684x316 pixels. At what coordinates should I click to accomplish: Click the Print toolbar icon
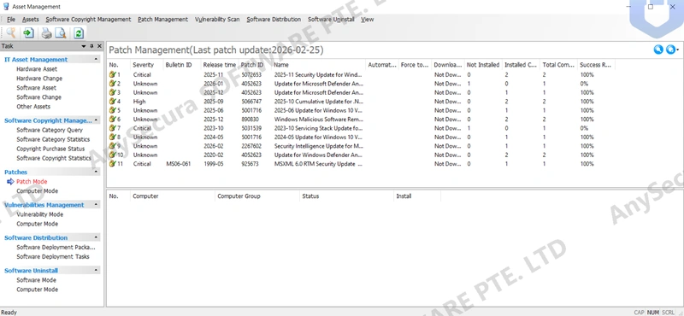(46, 32)
